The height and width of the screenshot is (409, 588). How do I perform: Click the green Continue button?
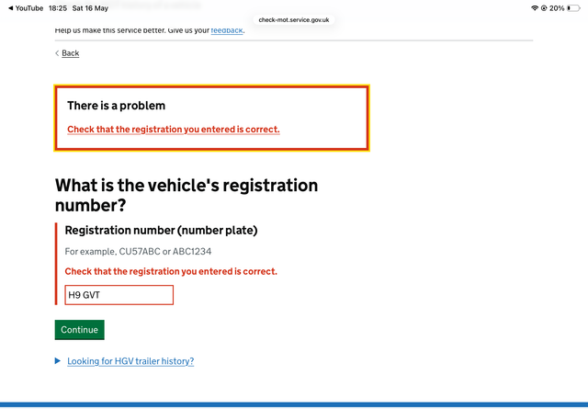(80, 330)
